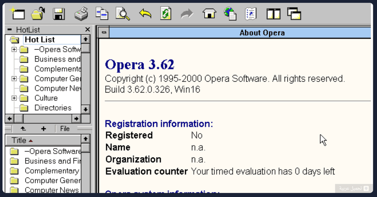Click the Organization label

(133, 159)
